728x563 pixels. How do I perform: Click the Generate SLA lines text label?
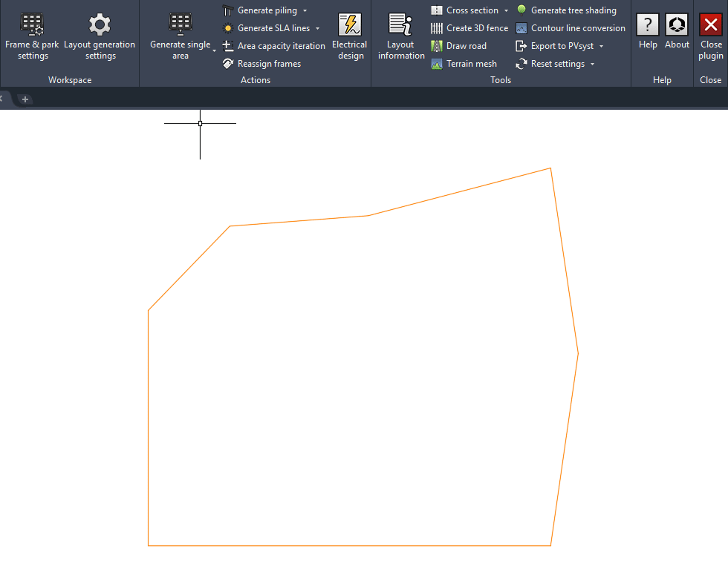[x=274, y=28]
